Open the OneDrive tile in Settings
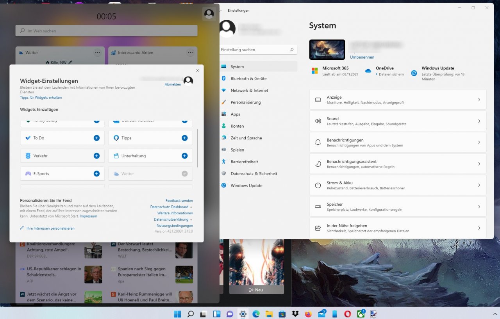The image size is (500, 319). (384, 71)
